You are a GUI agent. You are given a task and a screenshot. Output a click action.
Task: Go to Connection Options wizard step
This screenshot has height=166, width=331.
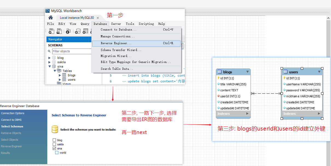[13, 113]
